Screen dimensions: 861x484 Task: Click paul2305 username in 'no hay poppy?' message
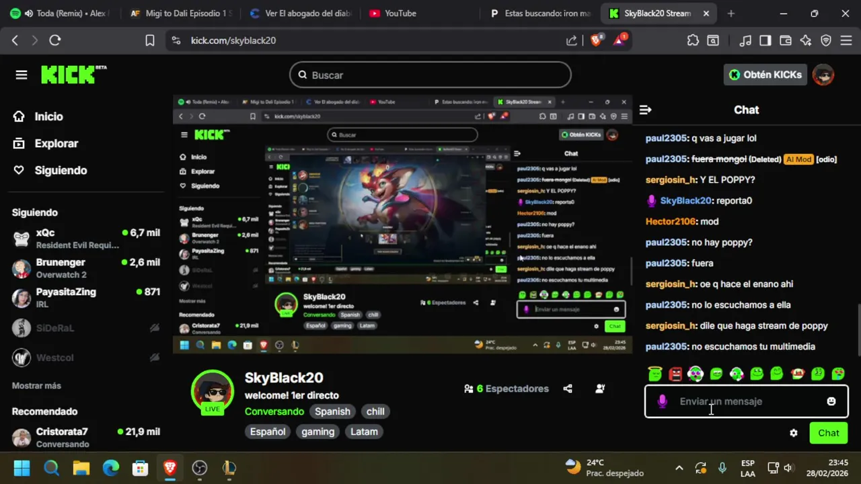pyautogui.click(x=667, y=242)
